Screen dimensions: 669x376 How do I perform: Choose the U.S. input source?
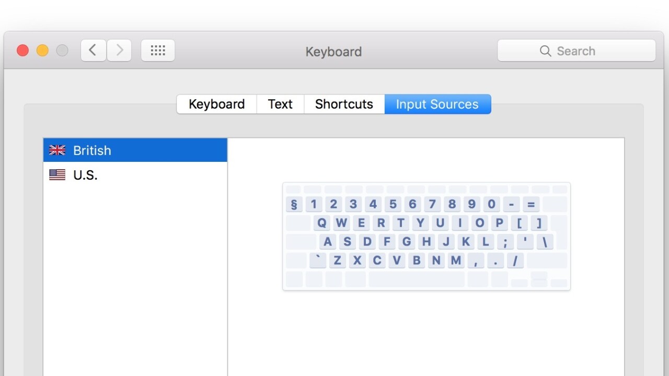(135, 175)
